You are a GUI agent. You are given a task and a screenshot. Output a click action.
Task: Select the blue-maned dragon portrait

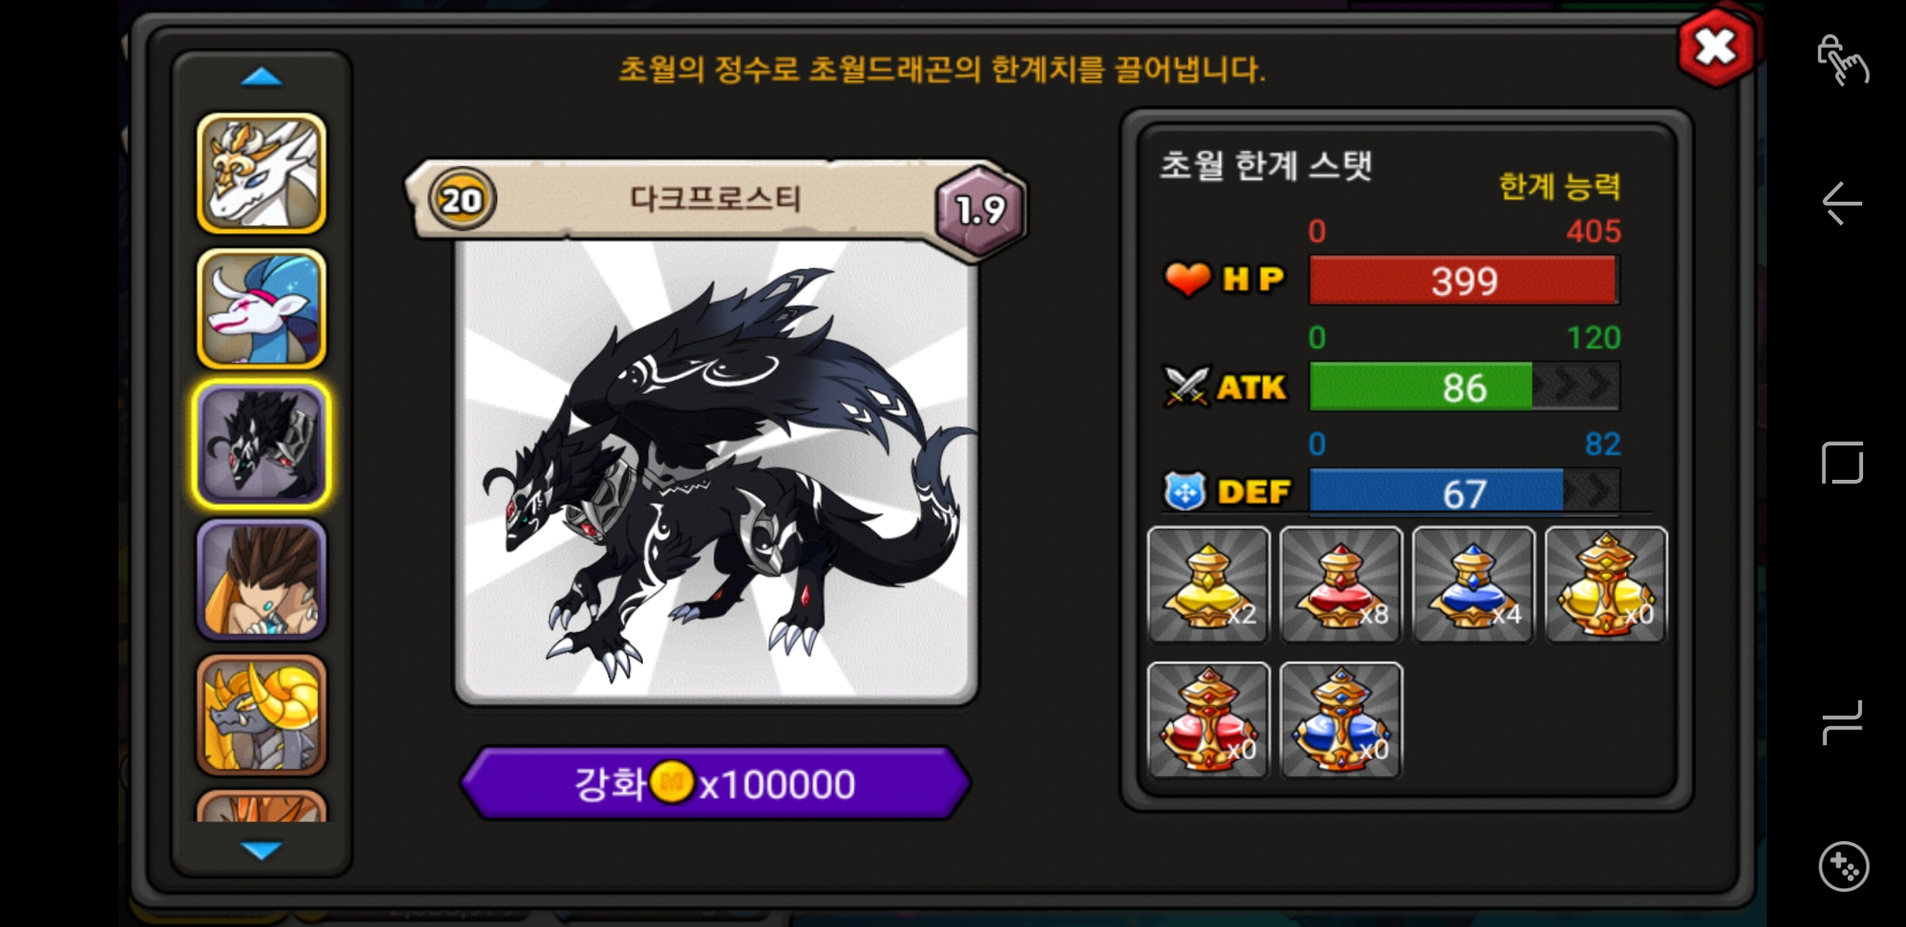point(262,309)
